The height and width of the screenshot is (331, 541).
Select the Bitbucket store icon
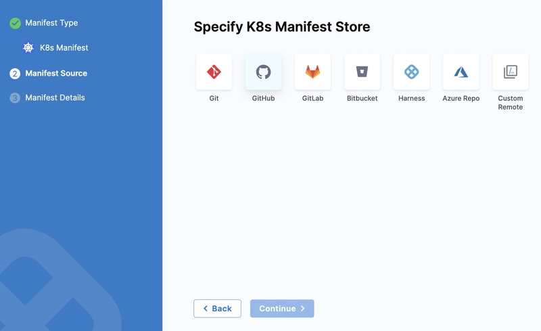(x=362, y=72)
